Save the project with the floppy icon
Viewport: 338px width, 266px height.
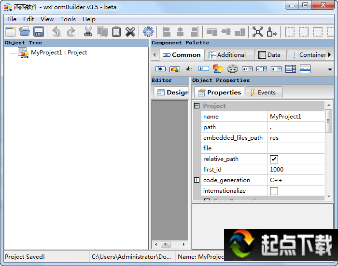(x=39, y=32)
